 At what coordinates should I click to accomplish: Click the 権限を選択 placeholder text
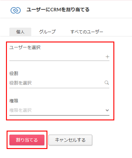(20, 110)
